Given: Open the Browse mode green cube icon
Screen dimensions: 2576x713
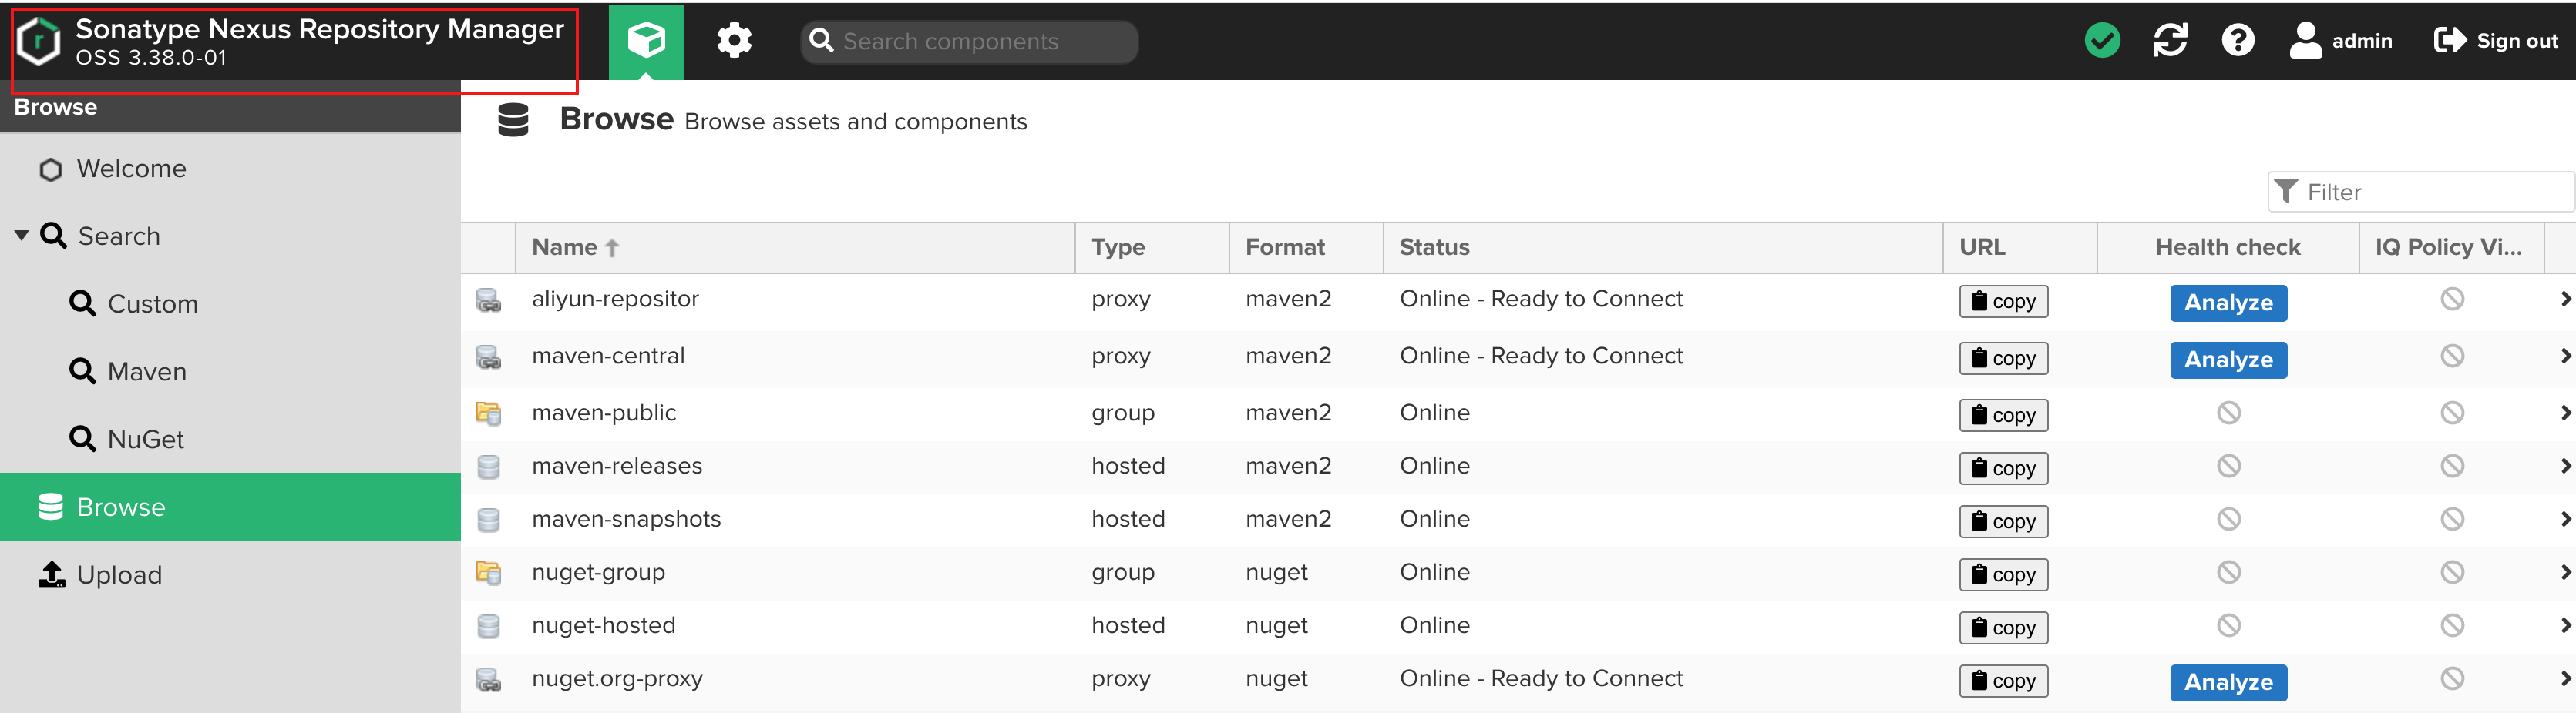Looking at the screenshot, I should point(646,41).
